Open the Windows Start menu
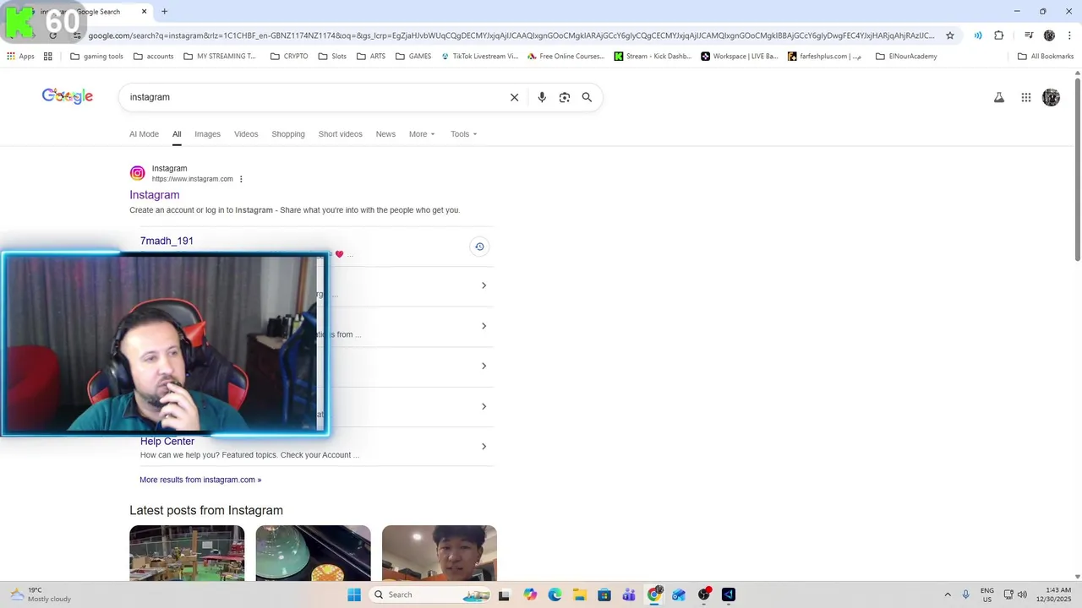 pos(354,594)
